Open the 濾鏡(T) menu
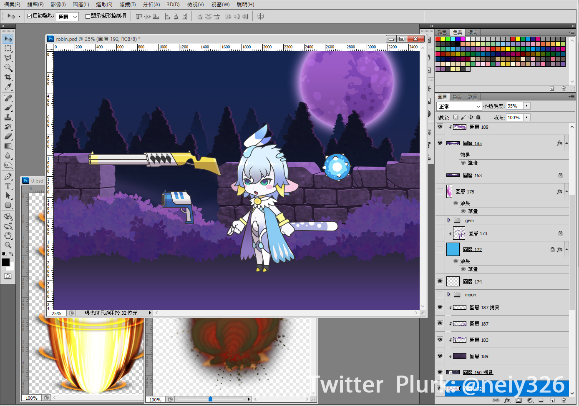 pos(127,4)
